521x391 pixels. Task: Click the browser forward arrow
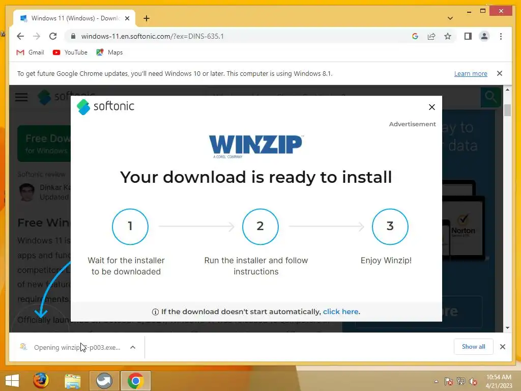tap(37, 36)
